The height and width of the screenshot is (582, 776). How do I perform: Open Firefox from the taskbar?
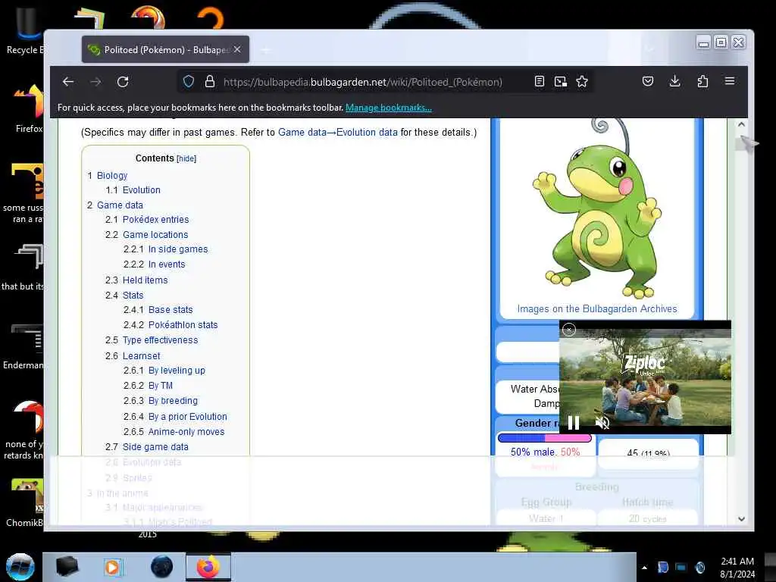tap(208, 567)
